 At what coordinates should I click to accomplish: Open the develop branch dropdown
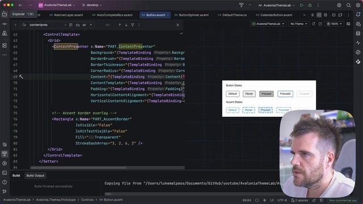[x=92, y=5]
